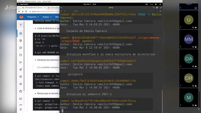The width and height of the screenshot is (201, 113).
Task: Click the gitlab.com address bar
Action: (x=45, y=11)
